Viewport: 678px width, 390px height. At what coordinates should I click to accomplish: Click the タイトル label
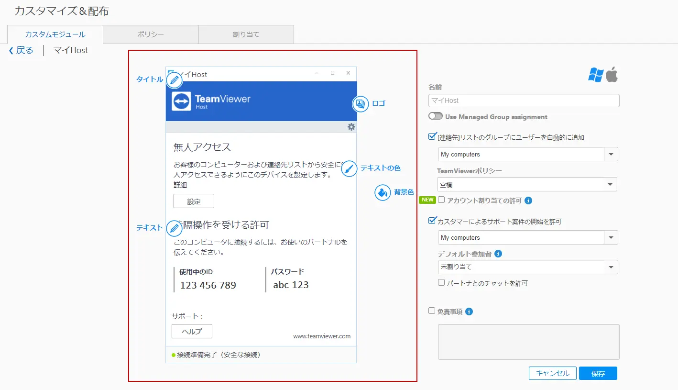pyautogui.click(x=150, y=79)
